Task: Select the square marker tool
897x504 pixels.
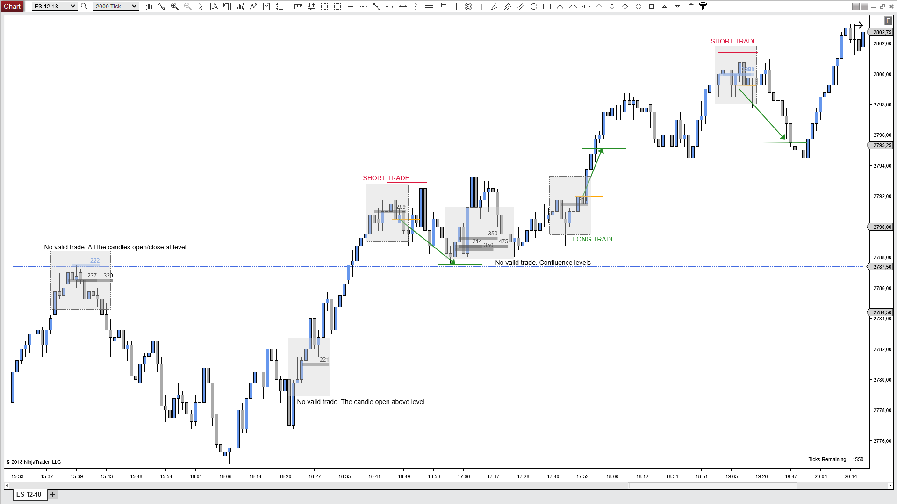Action: coord(652,6)
